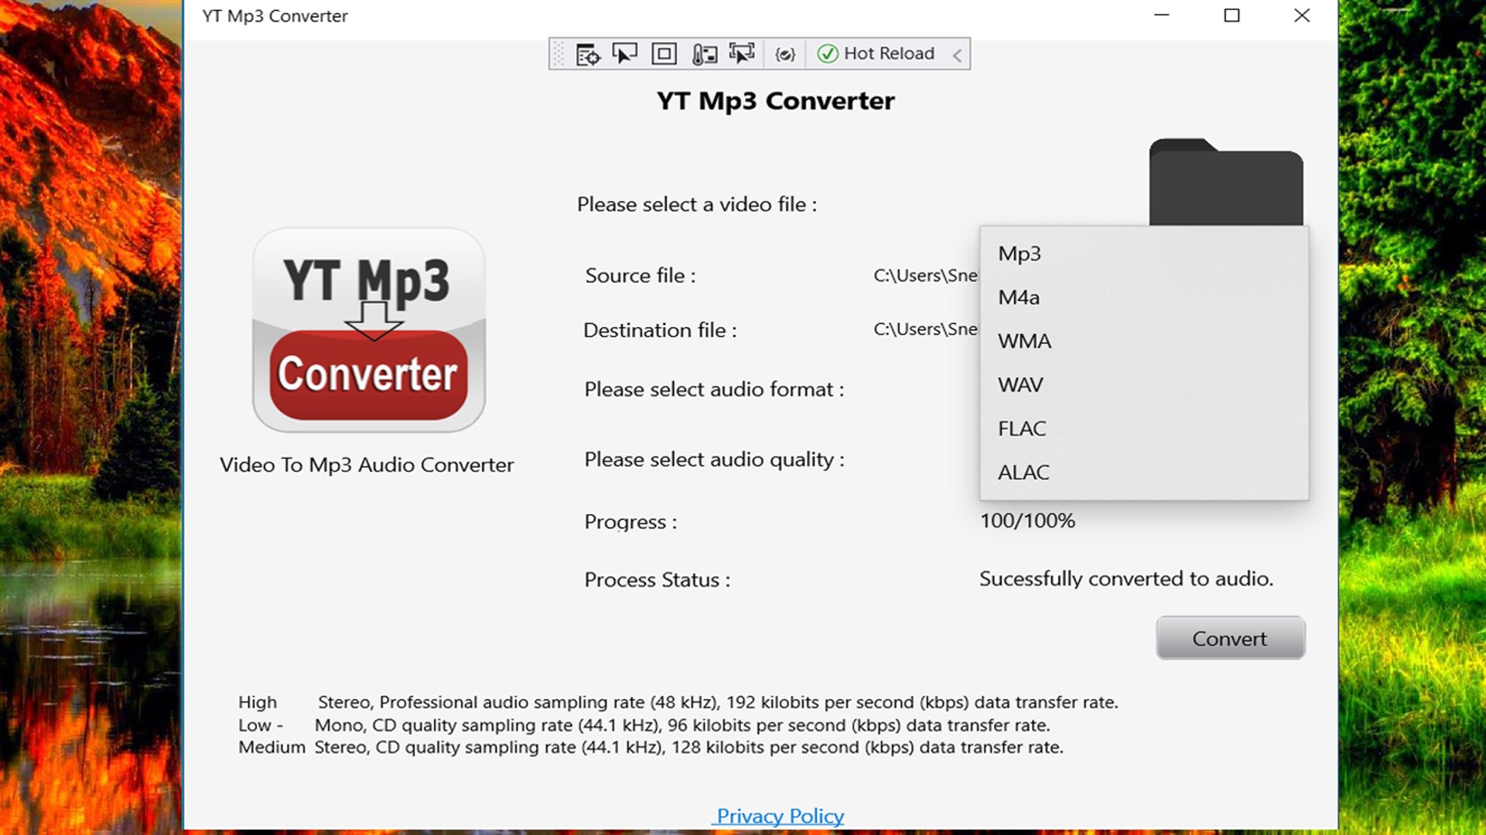Open the Privacy Policy link
The width and height of the screenshot is (1486, 835).
778,816
